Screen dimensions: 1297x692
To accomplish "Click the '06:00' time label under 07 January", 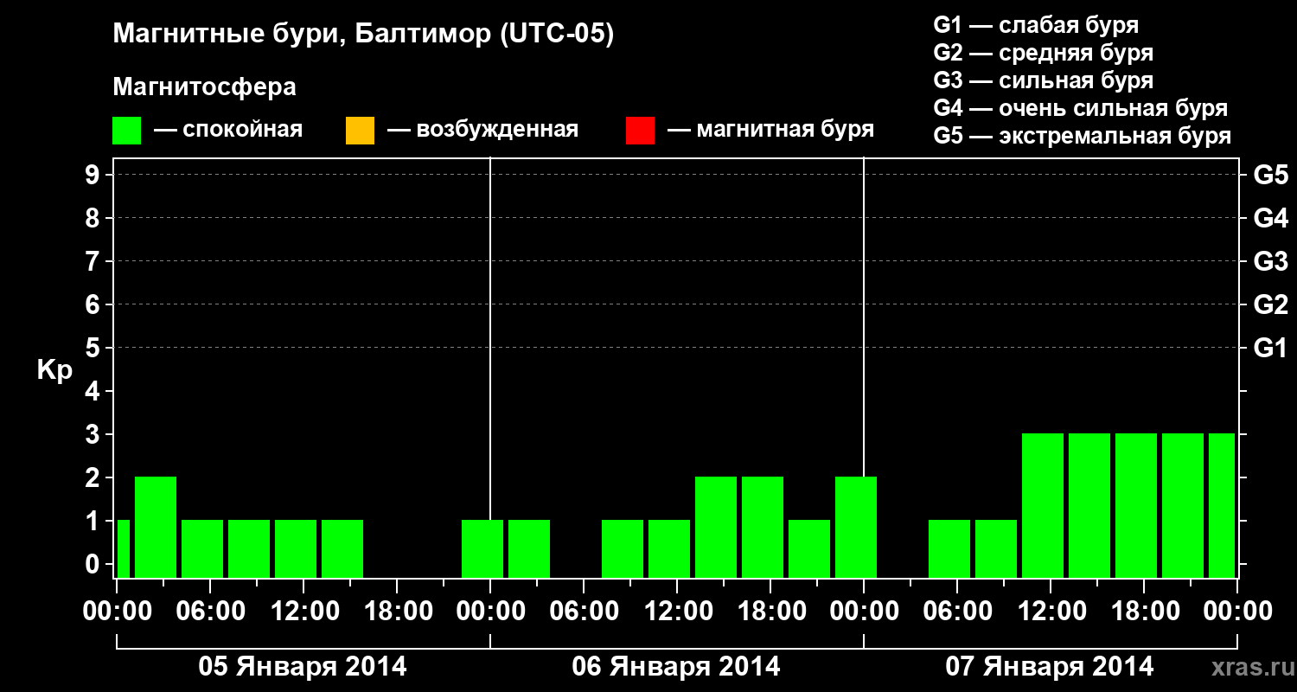I will click(x=957, y=611).
